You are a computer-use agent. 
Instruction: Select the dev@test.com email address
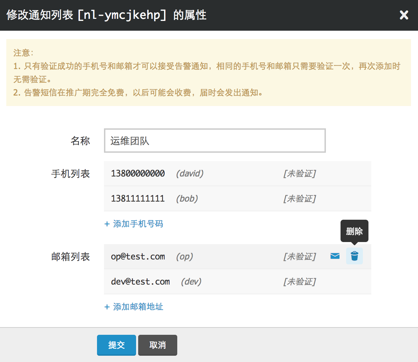pyautogui.click(x=140, y=282)
